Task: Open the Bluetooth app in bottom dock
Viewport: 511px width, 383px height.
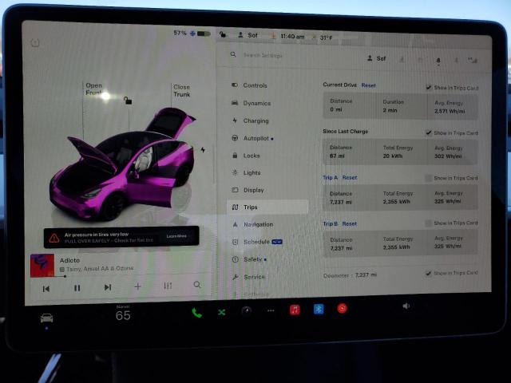Action: pyautogui.click(x=318, y=309)
